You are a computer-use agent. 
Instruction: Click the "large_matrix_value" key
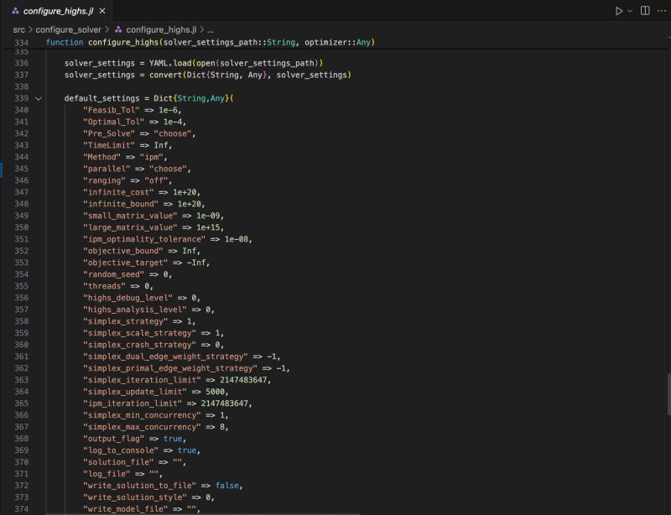130,227
